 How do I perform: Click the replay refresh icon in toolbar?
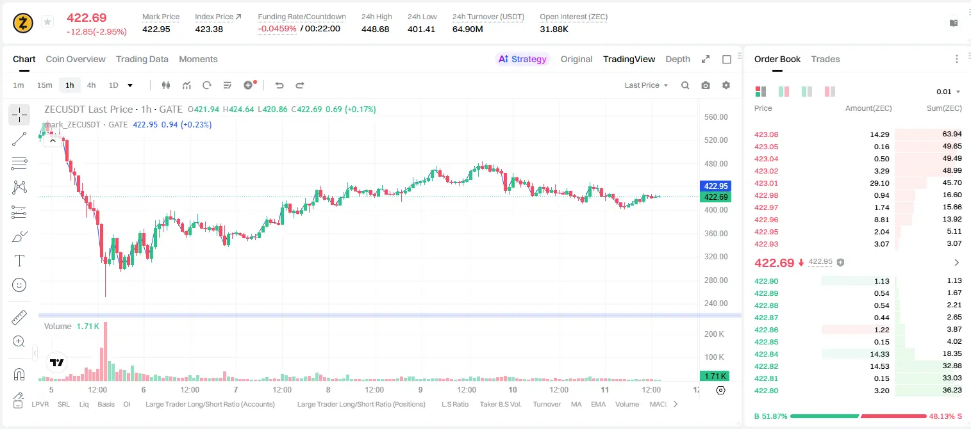click(207, 85)
